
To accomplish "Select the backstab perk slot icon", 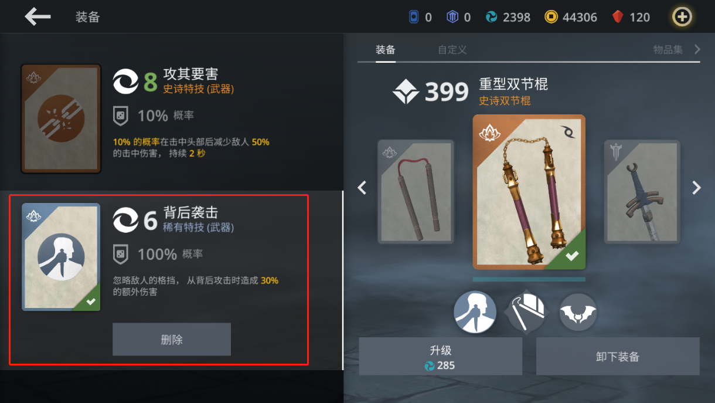I will [475, 312].
